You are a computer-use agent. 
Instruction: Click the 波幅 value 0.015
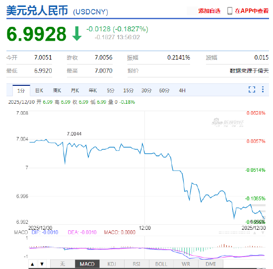[261, 58]
